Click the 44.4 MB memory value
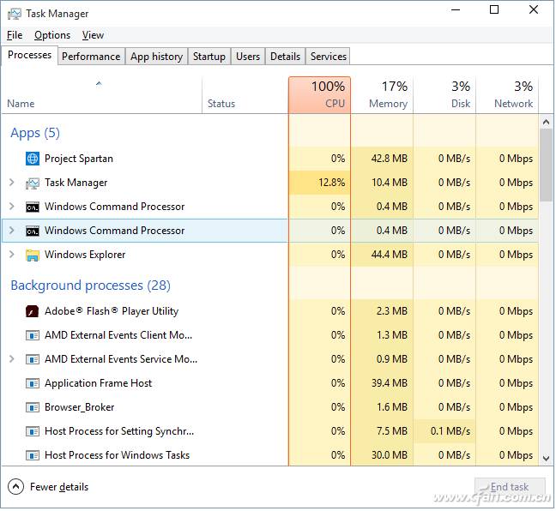The width and height of the screenshot is (556, 511). tap(390, 255)
